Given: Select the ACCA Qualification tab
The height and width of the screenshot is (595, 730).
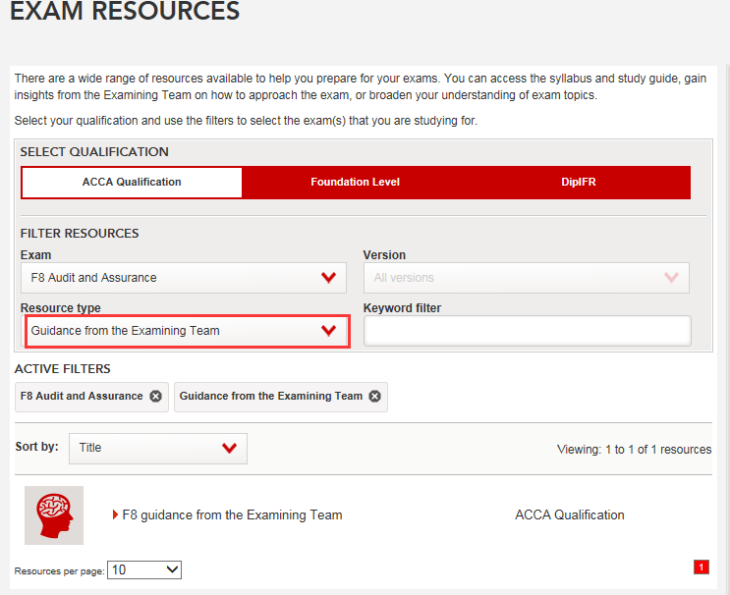Looking at the screenshot, I should pyautogui.click(x=132, y=183).
